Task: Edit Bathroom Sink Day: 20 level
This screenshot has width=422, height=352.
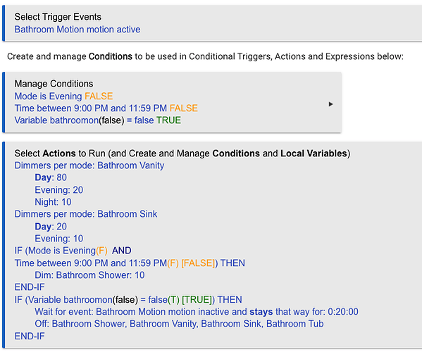Action: 51,227
